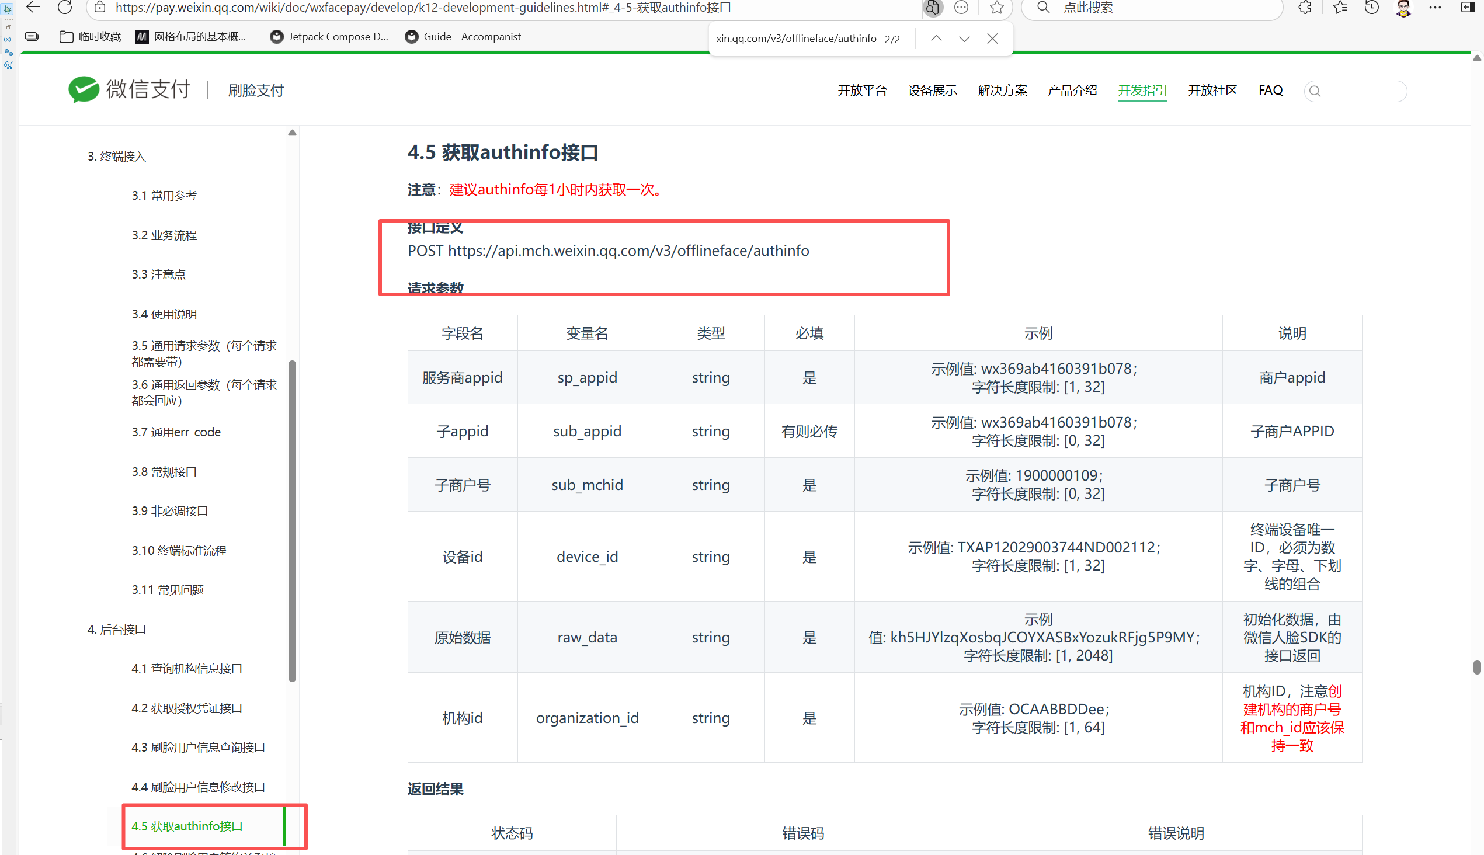Image resolution: width=1484 pixels, height=855 pixels.
Task: Click the browser refresh button
Action: click(65, 8)
